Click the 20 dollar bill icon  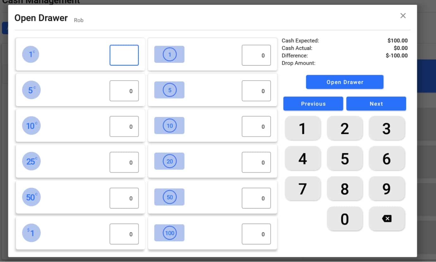tap(169, 161)
